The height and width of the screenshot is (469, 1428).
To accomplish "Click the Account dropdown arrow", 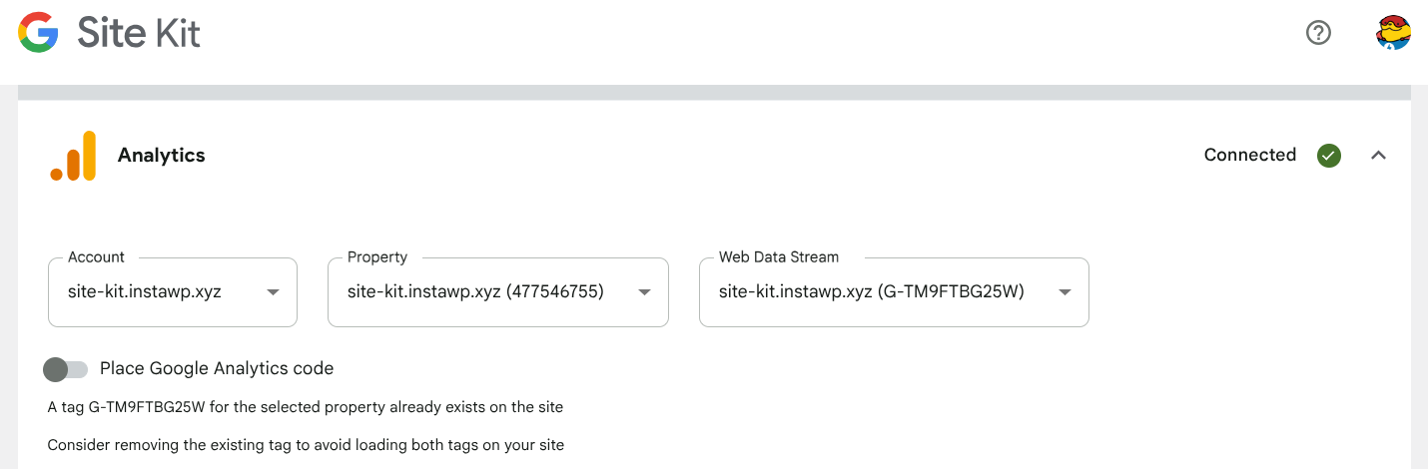I will (x=273, y=292).
